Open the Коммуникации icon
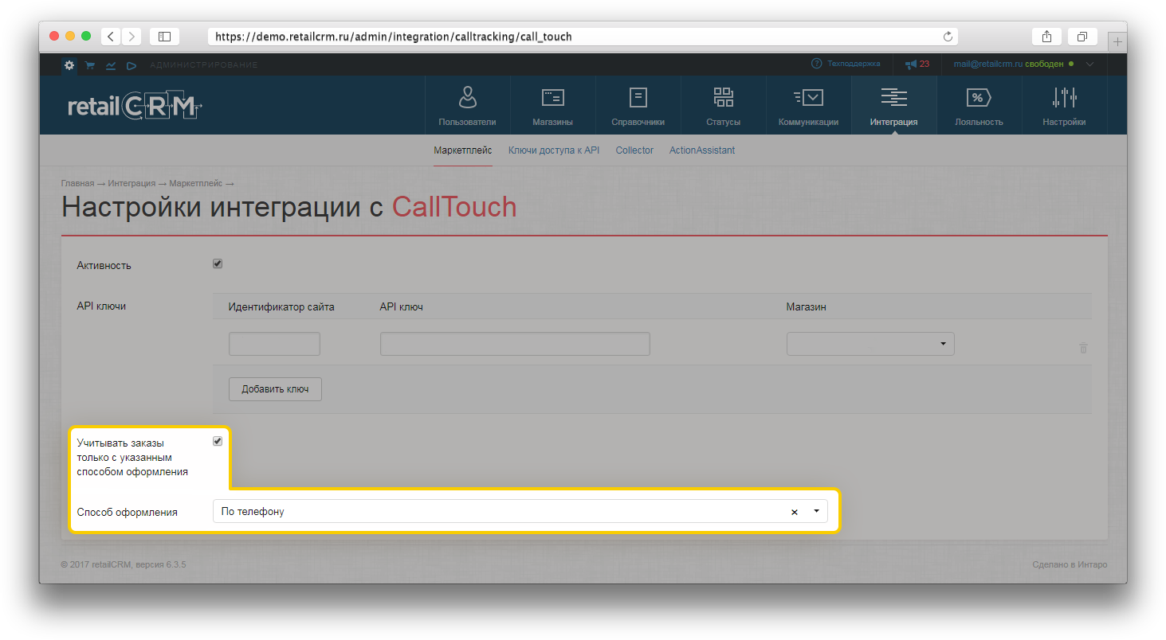Image resolution: width=1166 pixels, height=640 pixels. pyautogui.click(x=808, y=97)
